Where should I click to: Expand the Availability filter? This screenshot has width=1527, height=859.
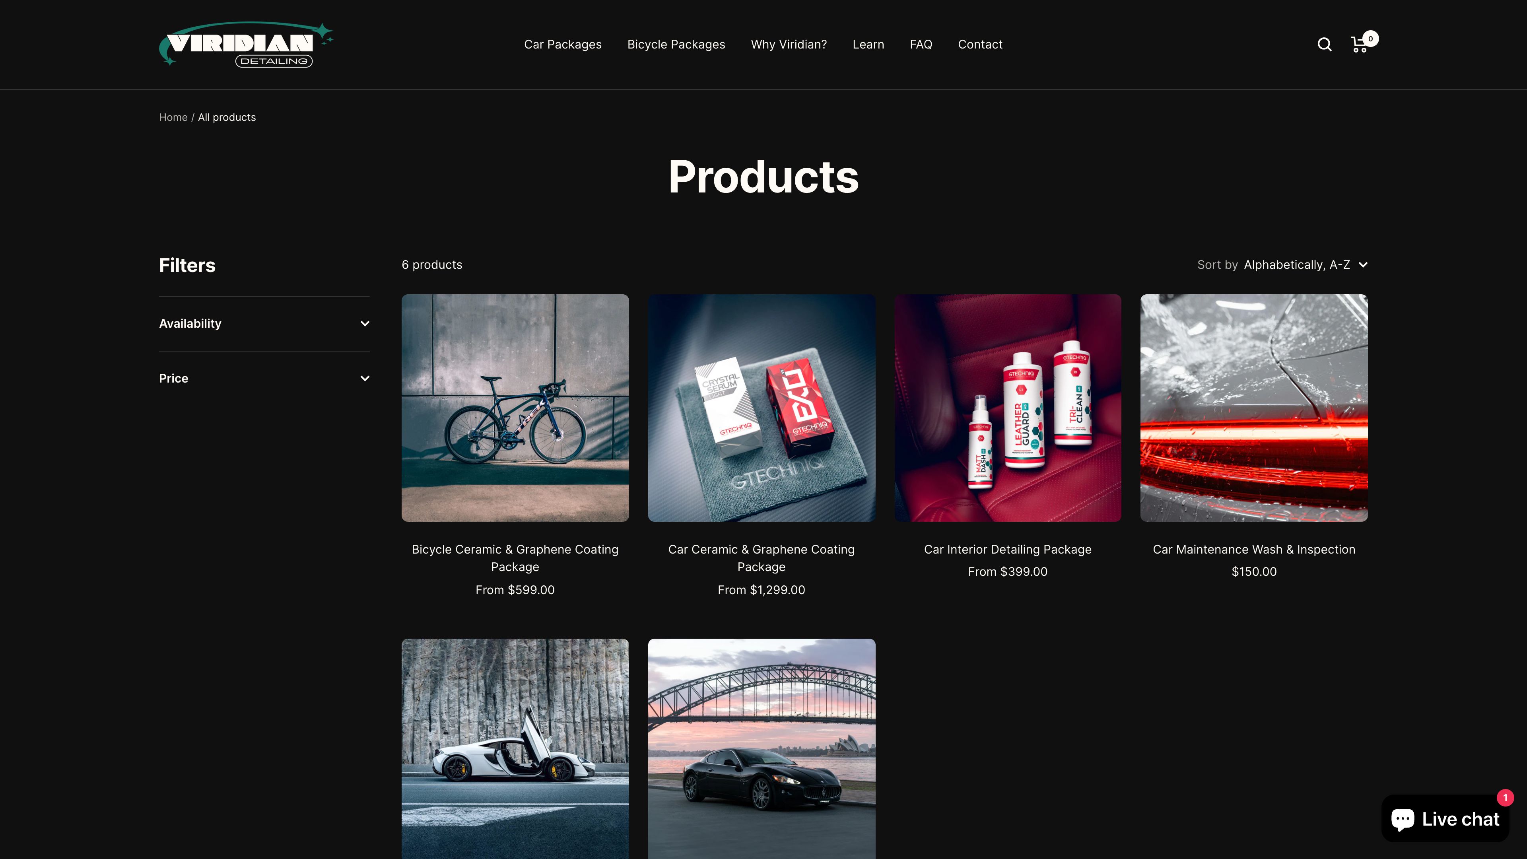coord(264,324)
